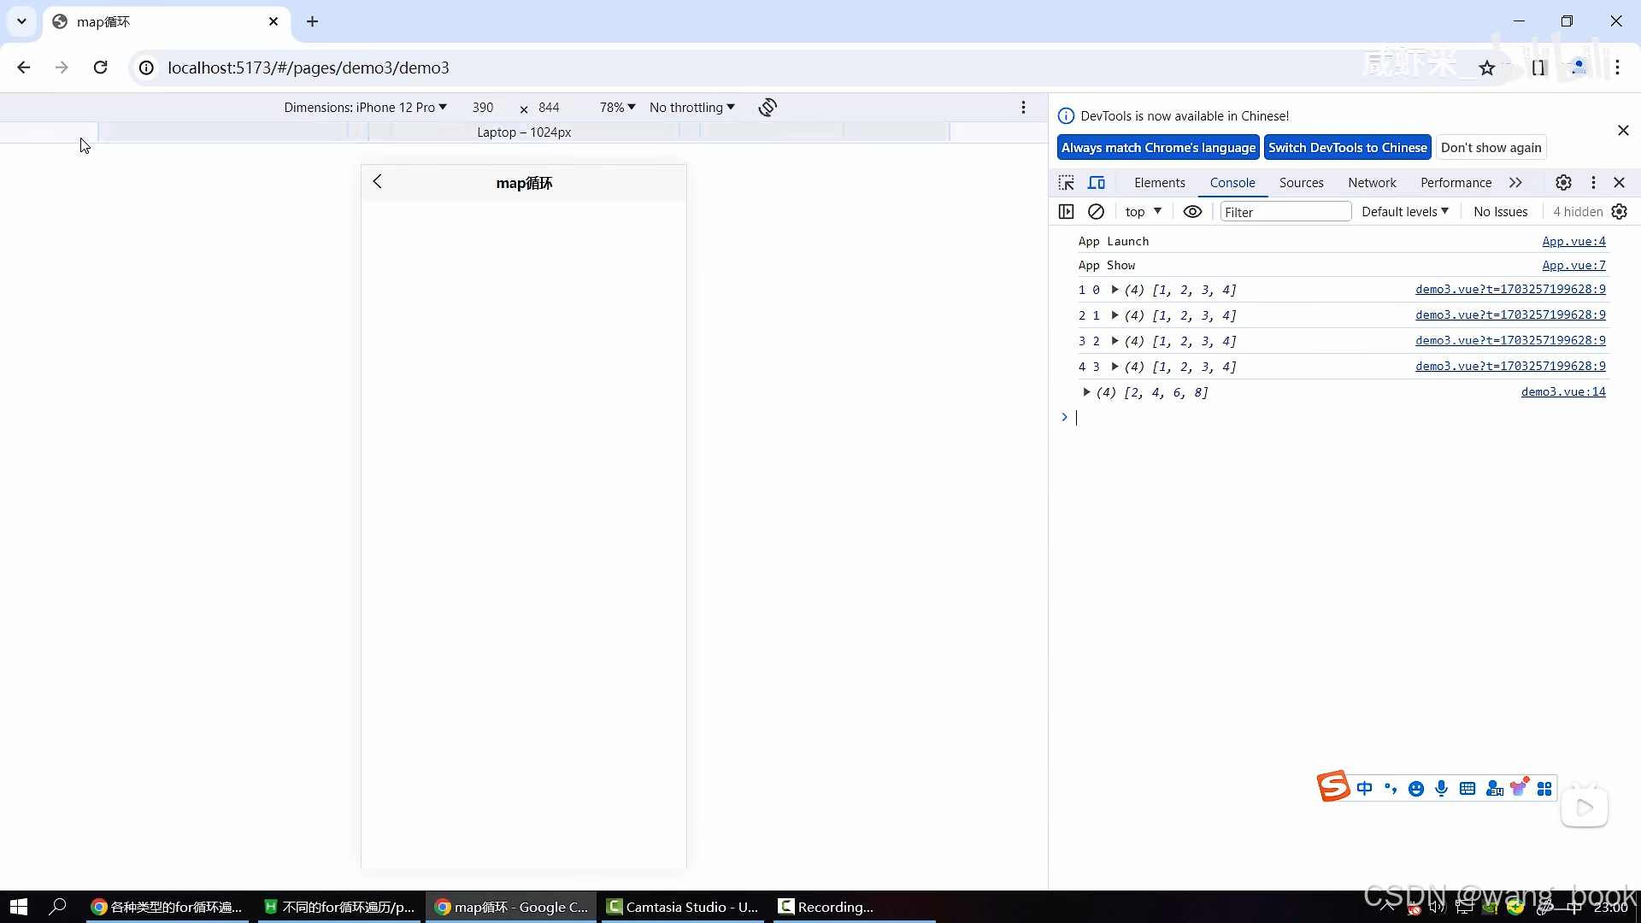Click Don't show again button

pyautogui.click(x=1491, y=147)
